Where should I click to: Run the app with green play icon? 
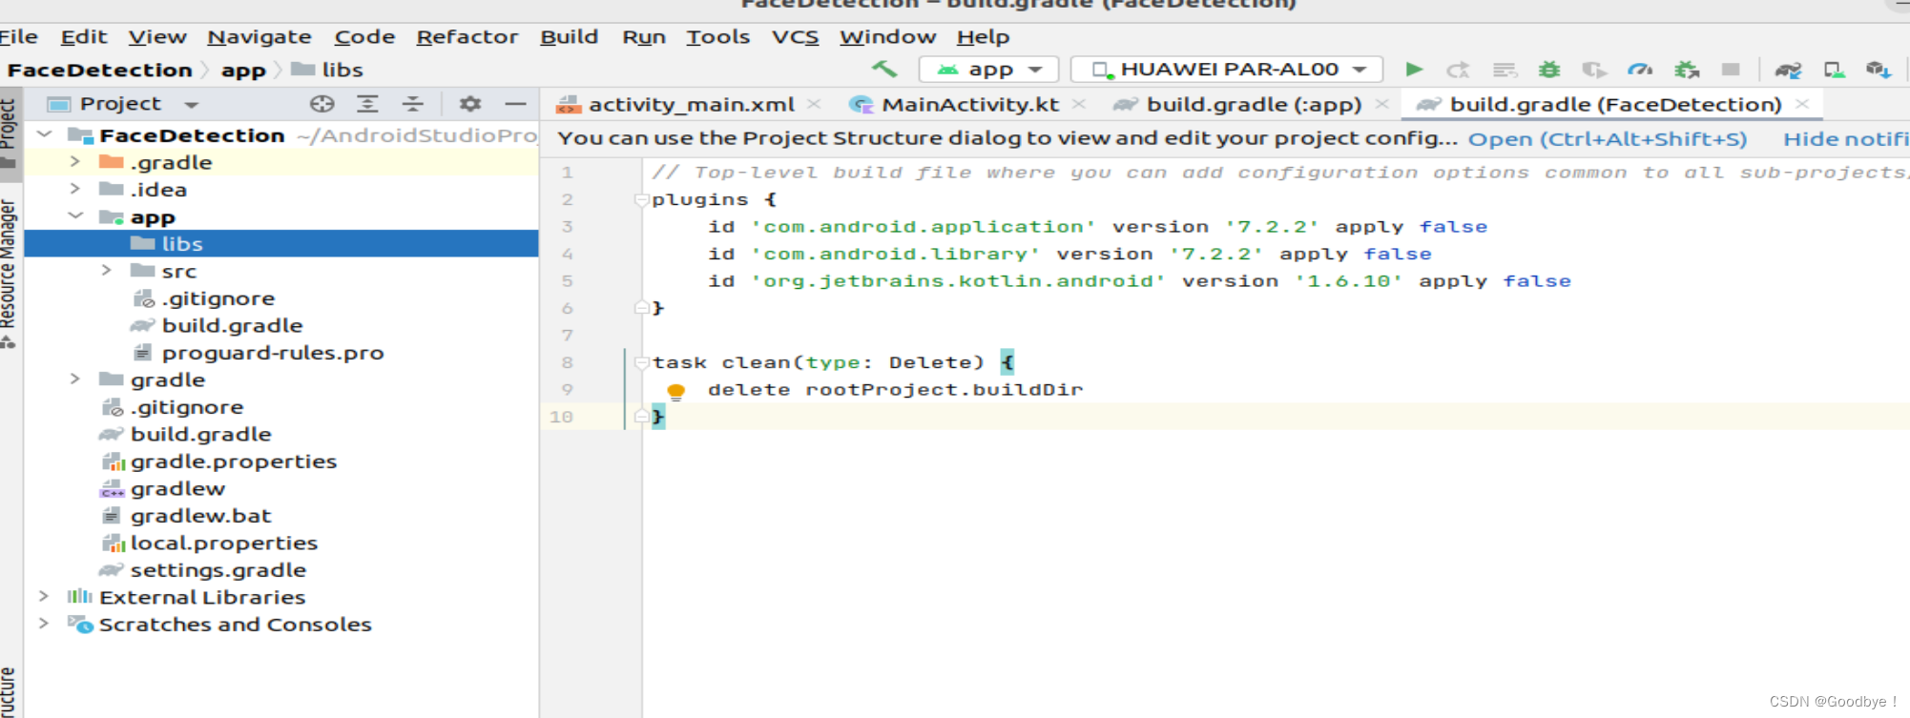1414,69
